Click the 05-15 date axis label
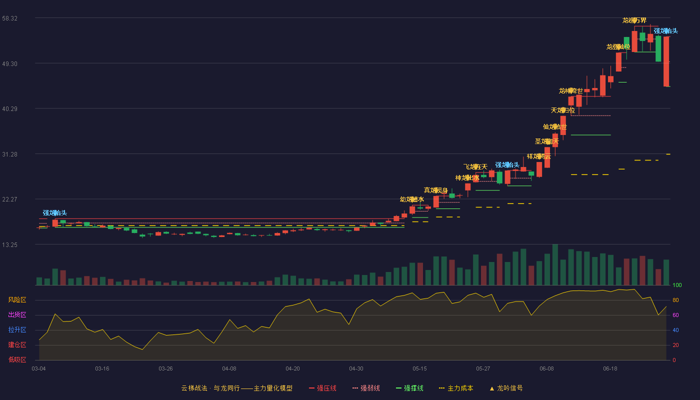Image resolution: width=700 pixels, height=400 pixels. [420, 368]
